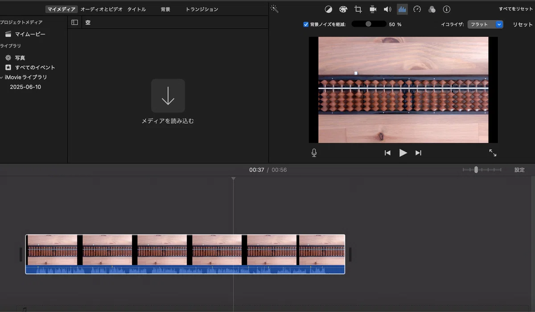
Task: Click the 空 label in browser header
Action: pyautogui.click(x=88, y=22)
